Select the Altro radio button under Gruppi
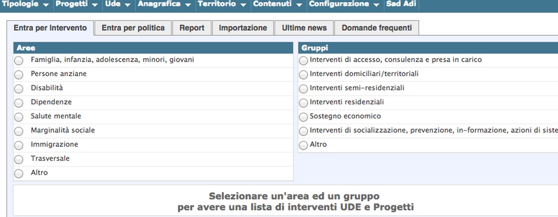558x217 pixels. [x=303, y=145]
